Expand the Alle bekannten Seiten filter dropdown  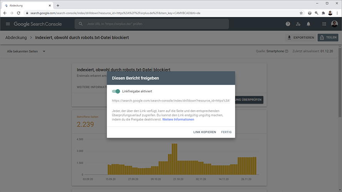[26, 51]
